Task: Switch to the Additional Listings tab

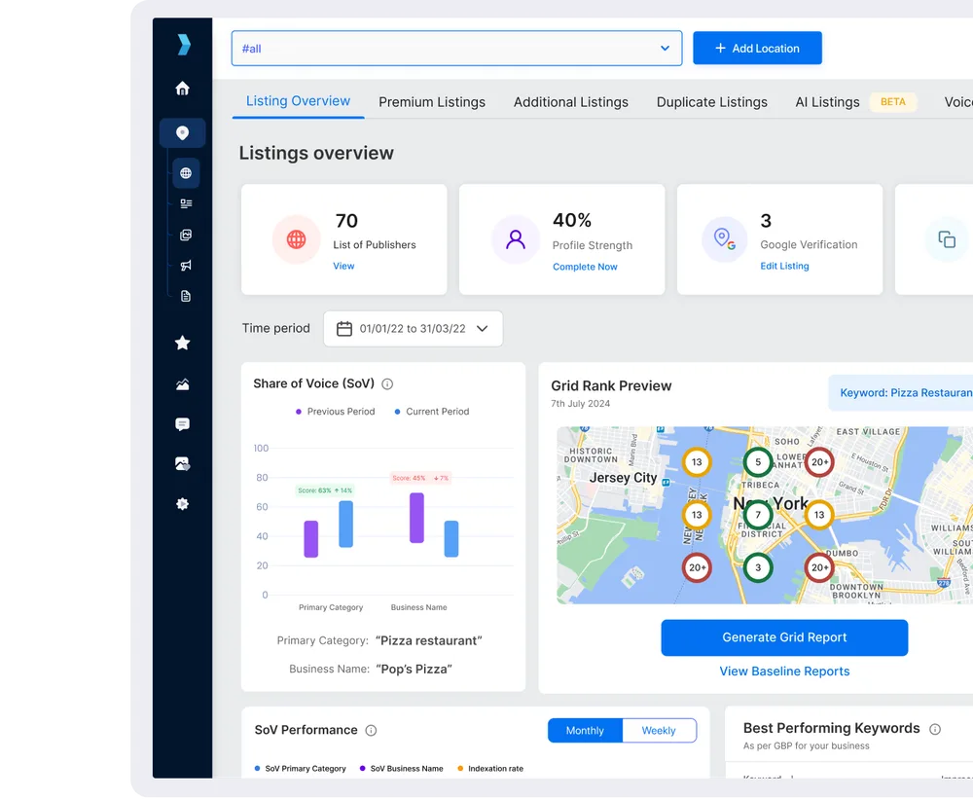Action: (571, 102)
